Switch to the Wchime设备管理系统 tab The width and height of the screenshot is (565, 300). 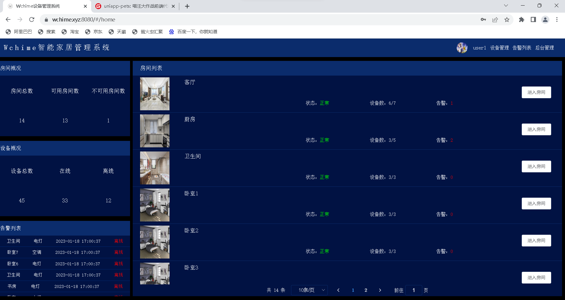pyautogui.click(x=47, y=6)
